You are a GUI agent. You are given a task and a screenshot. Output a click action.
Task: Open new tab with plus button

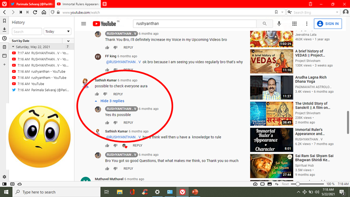105,4
